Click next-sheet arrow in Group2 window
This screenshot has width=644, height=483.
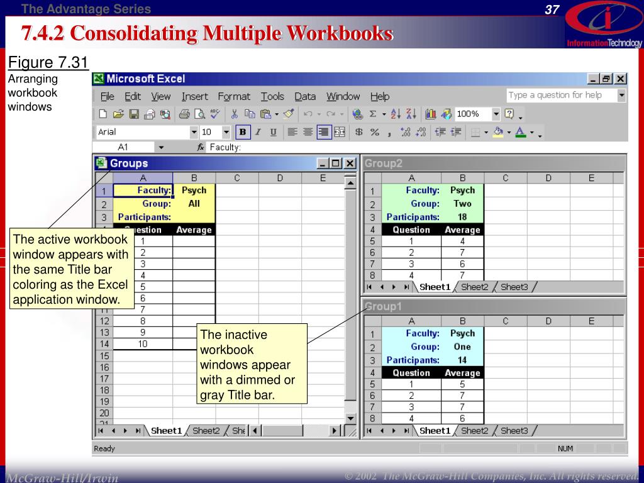click(394, 287)
